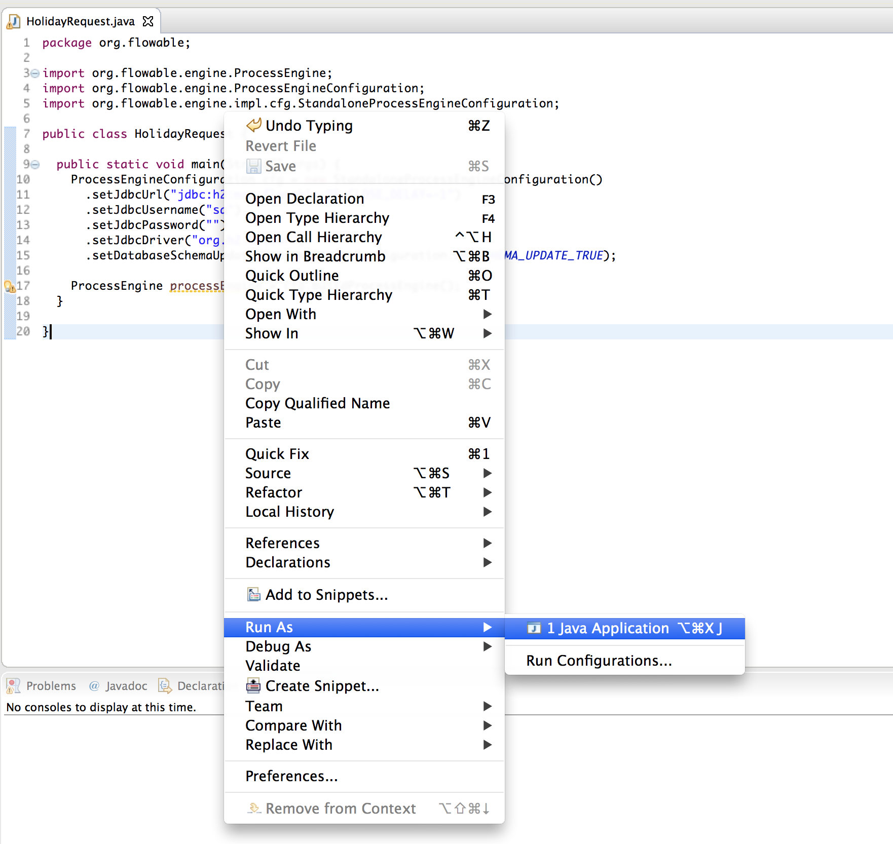Close the HolidayRequest.java editor tab
Viewport: 893px width, 844px height.
click(x=148, y=21)
